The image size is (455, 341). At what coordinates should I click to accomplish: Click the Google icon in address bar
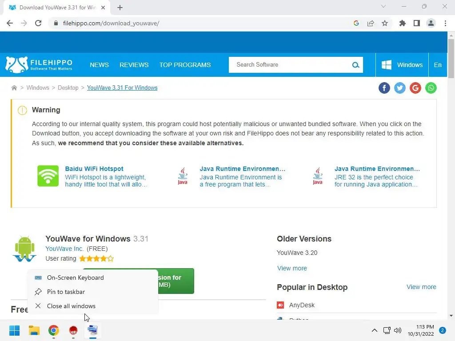pos(356,23)
